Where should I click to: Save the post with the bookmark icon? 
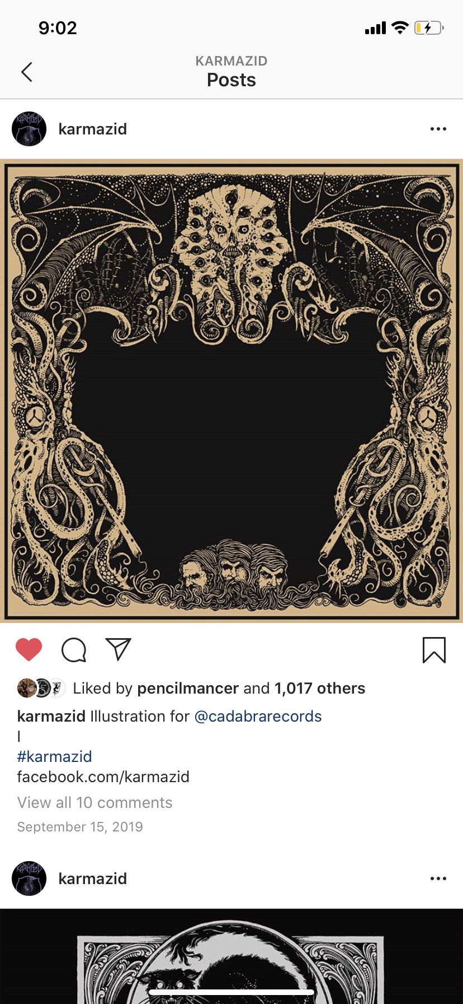coord(434,650)
